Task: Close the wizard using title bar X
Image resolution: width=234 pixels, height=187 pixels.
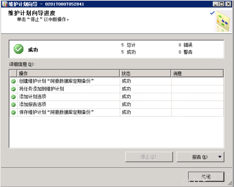Action: (228, 4)
